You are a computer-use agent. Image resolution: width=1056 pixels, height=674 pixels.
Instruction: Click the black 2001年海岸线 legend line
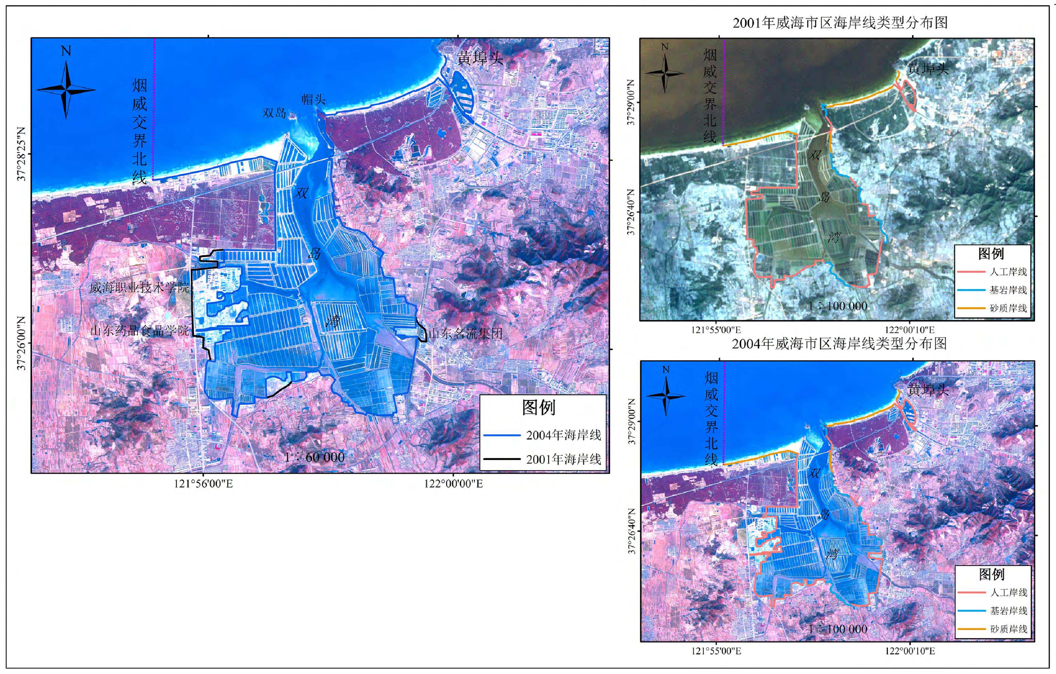[x=502, y=459]
